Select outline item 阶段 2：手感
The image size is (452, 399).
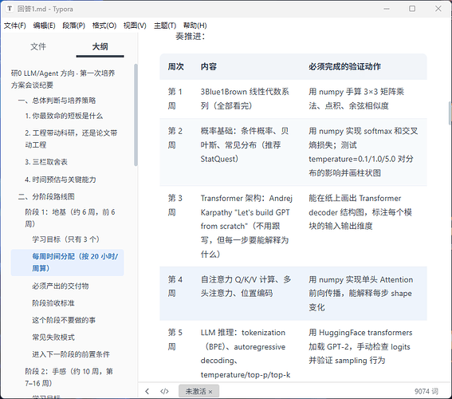69,377
